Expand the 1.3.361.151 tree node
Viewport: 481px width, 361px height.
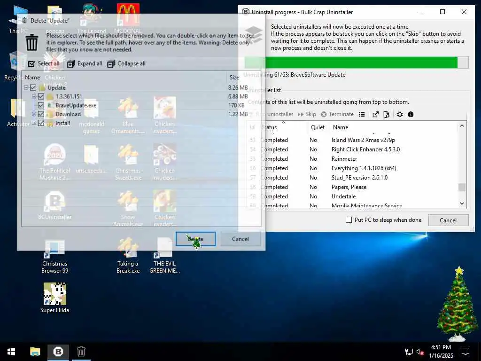coord(34,96)
